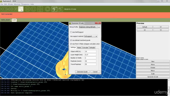
Task: Click the Cancel button
Action: click(x=95, y=72)
